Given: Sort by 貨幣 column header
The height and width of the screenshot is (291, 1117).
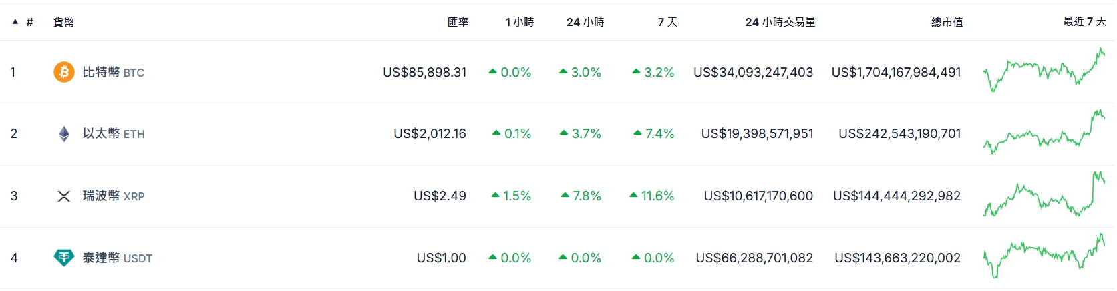Looking at the screenshot, I should 64,22.
